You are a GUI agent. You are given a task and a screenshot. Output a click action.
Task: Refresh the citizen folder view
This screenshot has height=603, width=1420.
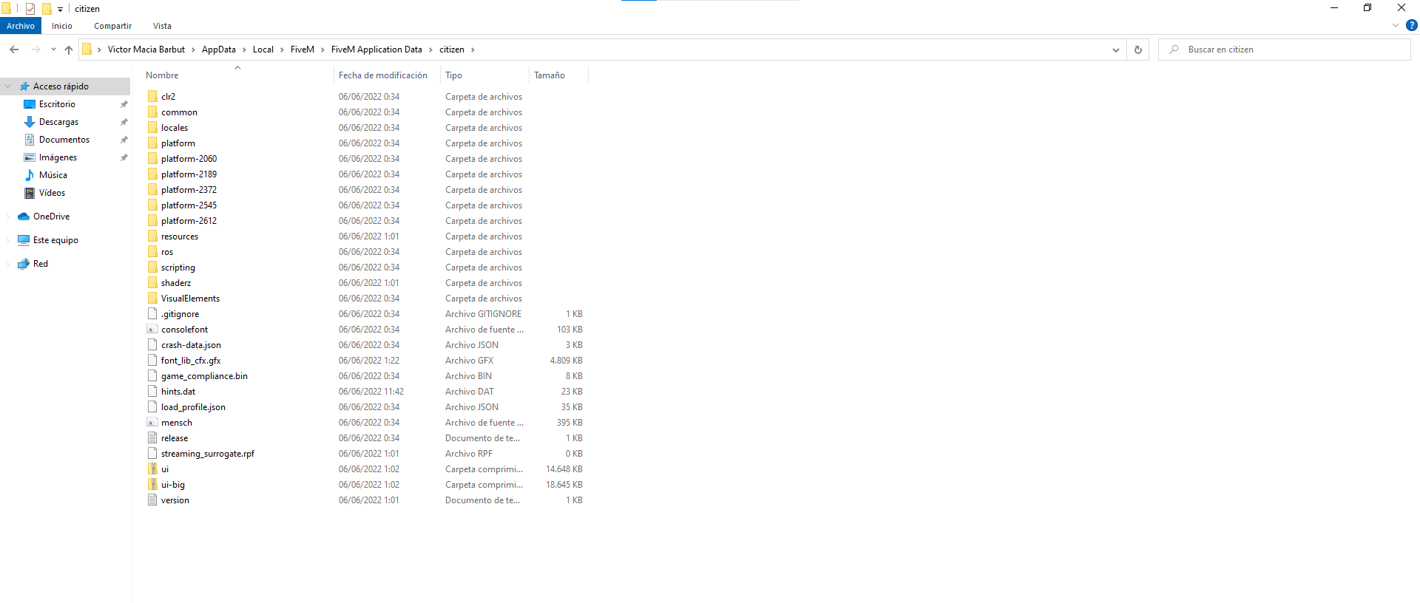click(1138, 50)
